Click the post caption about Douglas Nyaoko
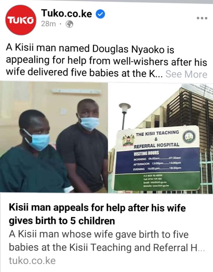 click(x=106, y=61)
